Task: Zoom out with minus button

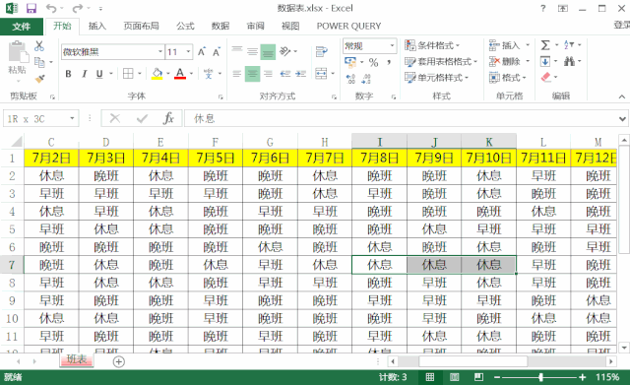Action: pyautogui.click(x=497, y=377)
